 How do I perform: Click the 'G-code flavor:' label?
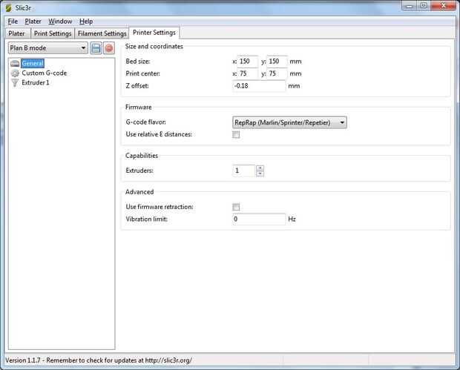pyautogui.click(x=146, y=122)
